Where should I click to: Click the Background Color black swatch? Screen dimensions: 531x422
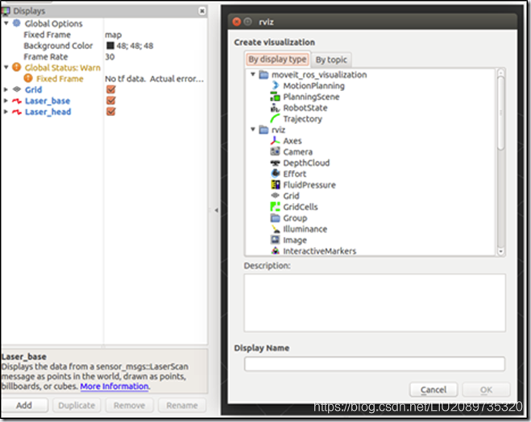[x=110, y=45]
